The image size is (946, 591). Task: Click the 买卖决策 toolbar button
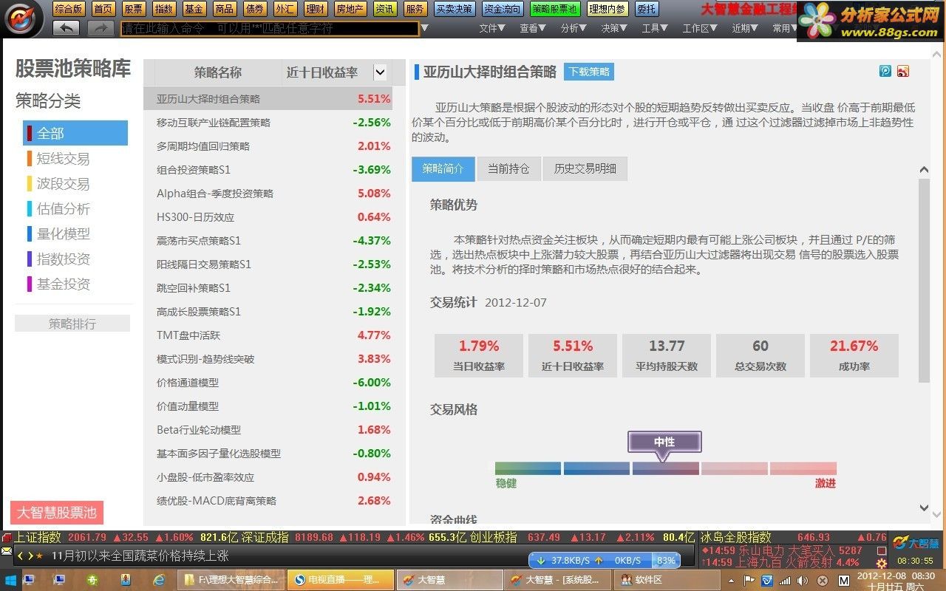[454, 9]
